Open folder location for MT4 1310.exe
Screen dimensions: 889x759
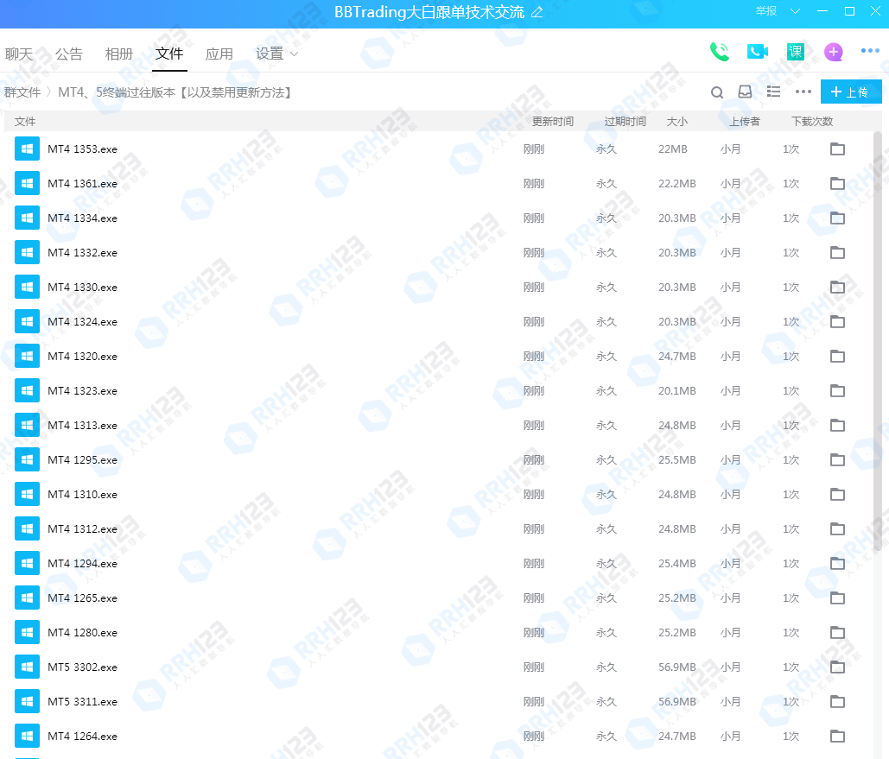(837, 495)
